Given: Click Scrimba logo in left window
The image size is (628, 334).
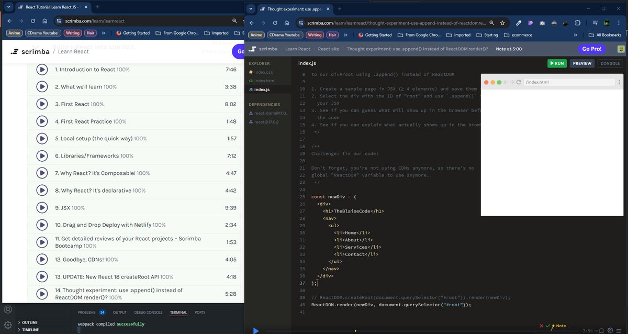Looking at the screenshot, I should pyautogui.click(x=29, y=51).
